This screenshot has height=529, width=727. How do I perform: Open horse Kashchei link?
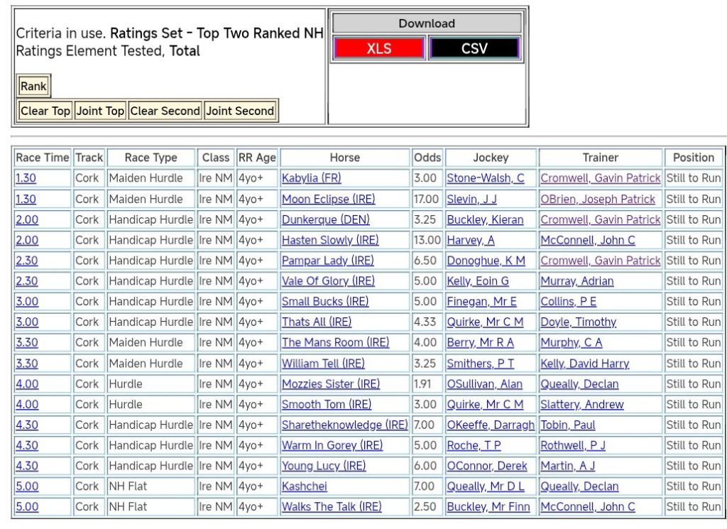pos(304,486)
